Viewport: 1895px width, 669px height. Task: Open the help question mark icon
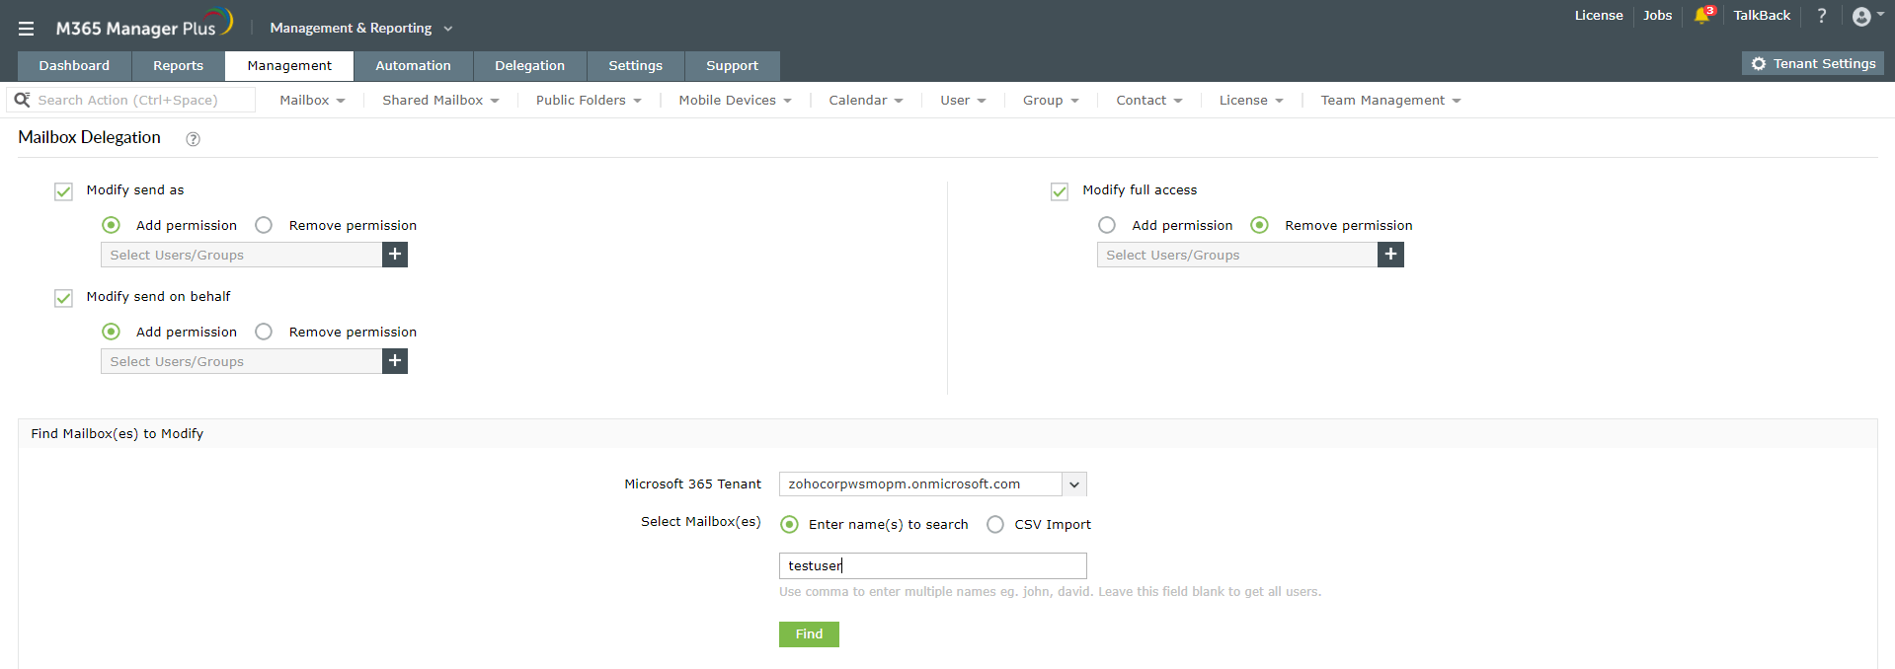(1822, 16)
